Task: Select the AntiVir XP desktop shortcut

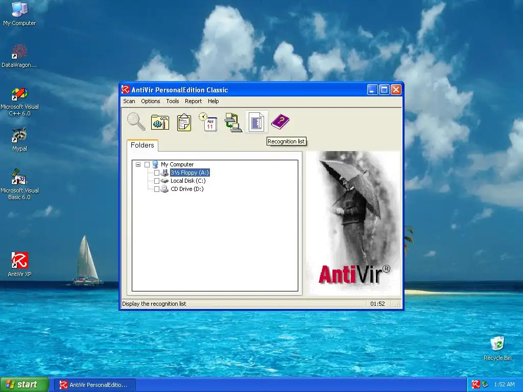Action: 19,265
